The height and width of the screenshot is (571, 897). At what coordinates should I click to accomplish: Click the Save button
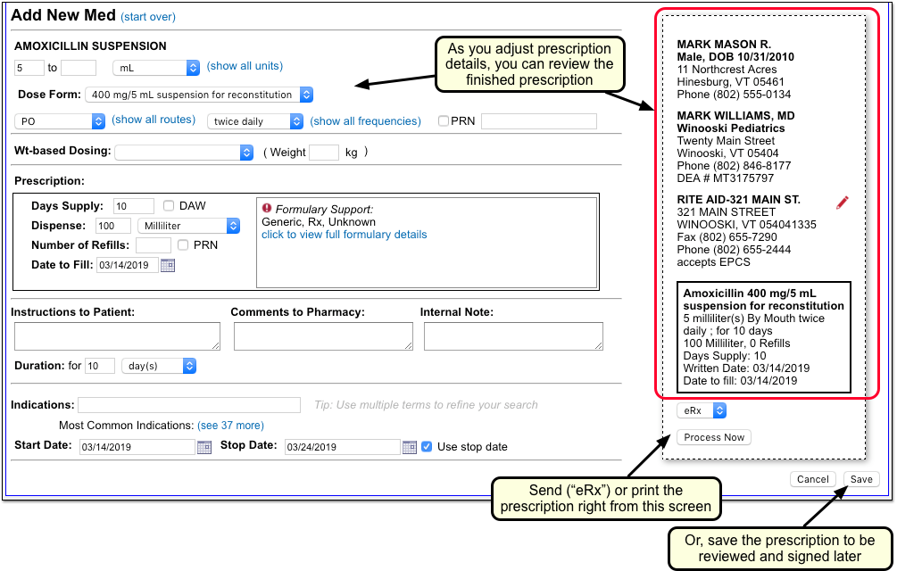861,479
